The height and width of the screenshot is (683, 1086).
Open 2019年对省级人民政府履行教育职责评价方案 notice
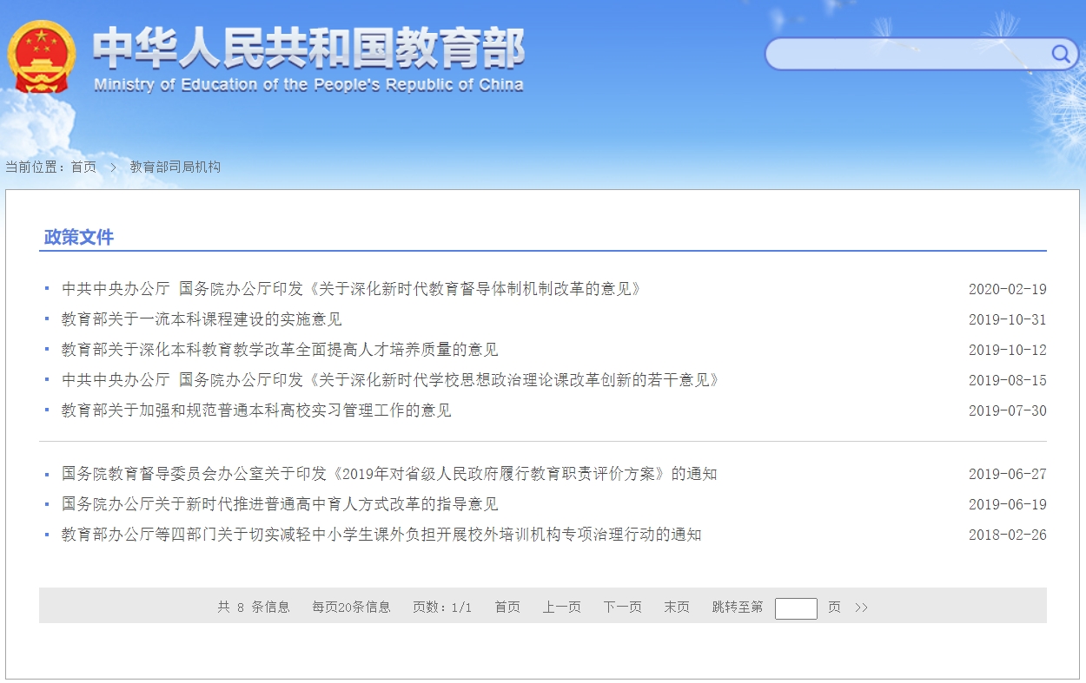(x=389, y=474)
